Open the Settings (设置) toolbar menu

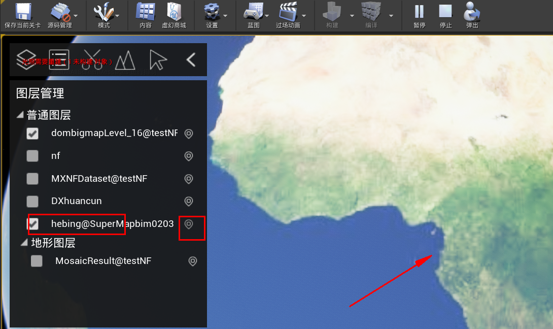[212, 13]
